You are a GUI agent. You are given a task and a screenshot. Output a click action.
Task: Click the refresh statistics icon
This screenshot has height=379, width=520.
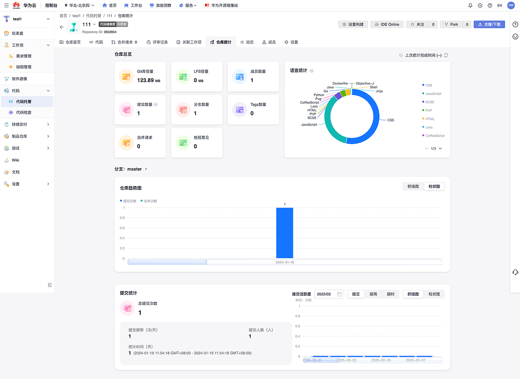click(x=446, y=55)
